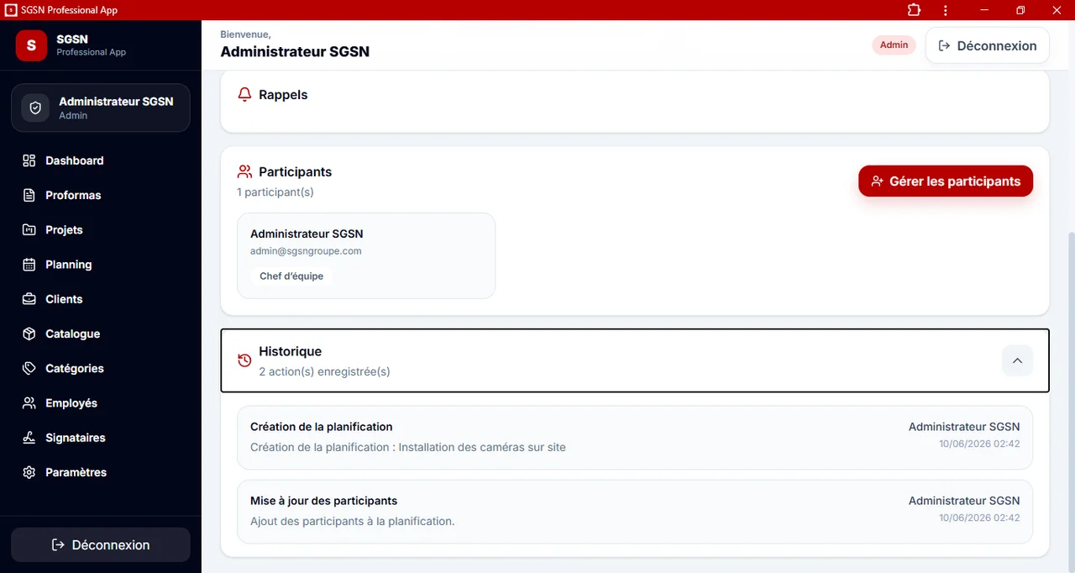Click the sidebar bottom Déconnexion button
The width and height of the screenshot is (1075, 573).
(x=101, y=544)
